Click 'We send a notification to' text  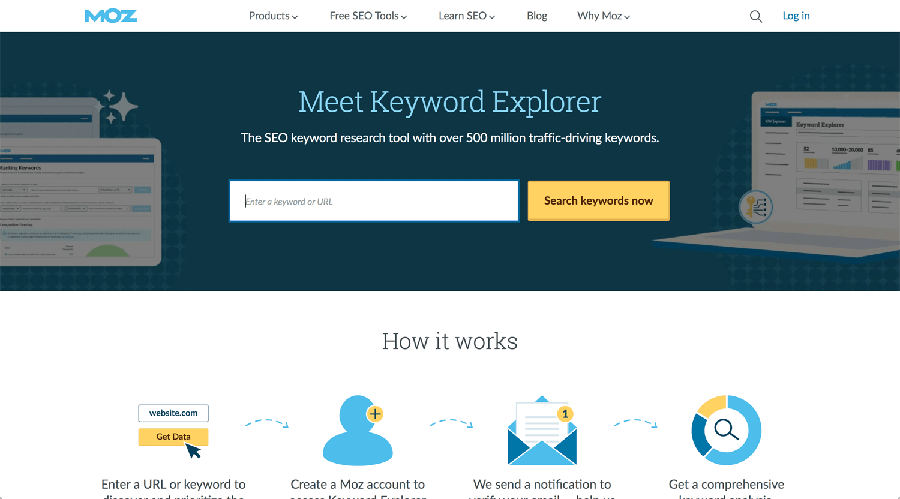pos(542,485)
